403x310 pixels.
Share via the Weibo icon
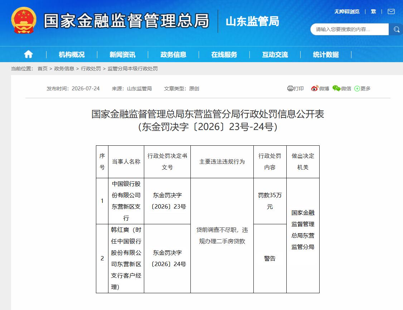point(315,89)
